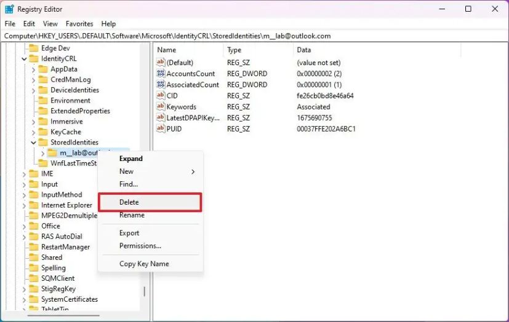Click the AccountsCount DWORD value icon
Screen dimensions: 509x322
(x=161, y=74)
